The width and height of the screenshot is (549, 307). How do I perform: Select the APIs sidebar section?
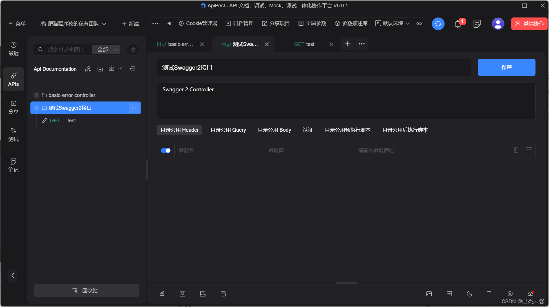tap(14, 79)
